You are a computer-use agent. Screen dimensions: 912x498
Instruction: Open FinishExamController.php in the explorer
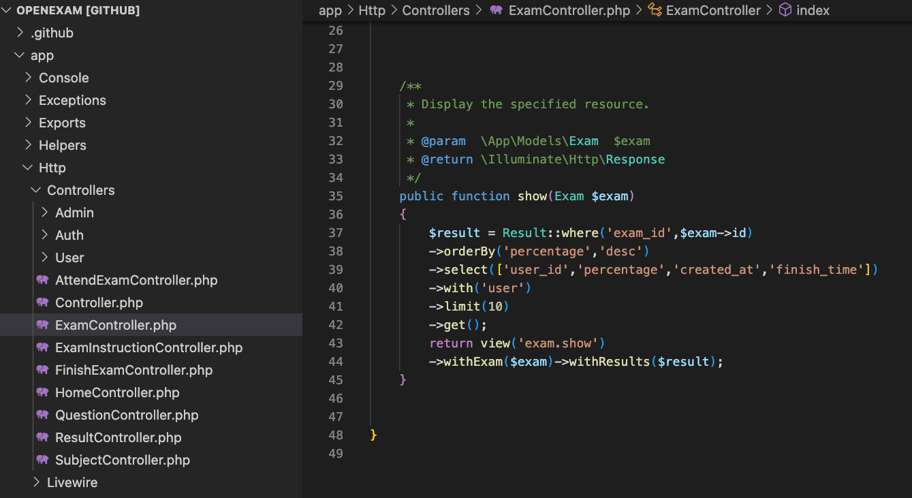[133, 370]
